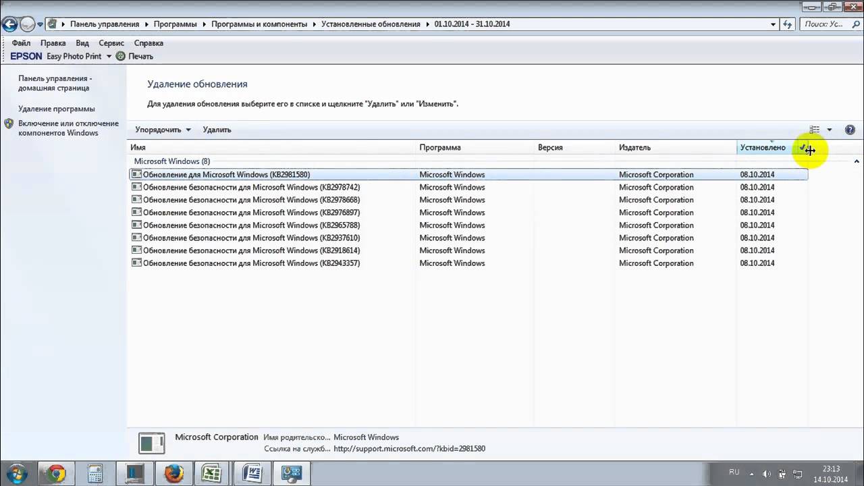
Task: Click the forward navigation arrow
Action: tap(28, 25)
